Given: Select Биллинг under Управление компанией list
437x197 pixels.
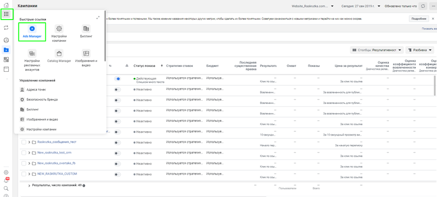Looking at the screenshot, I should coord(29,109).
